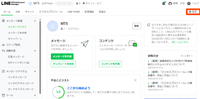Click the 綾瀬 文也 user name
This screenshot has height=99, width=200.
point(179,4)
